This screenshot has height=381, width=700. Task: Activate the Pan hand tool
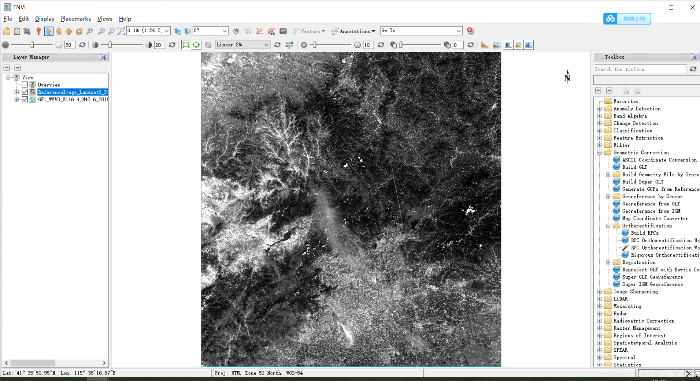[59, 31]
